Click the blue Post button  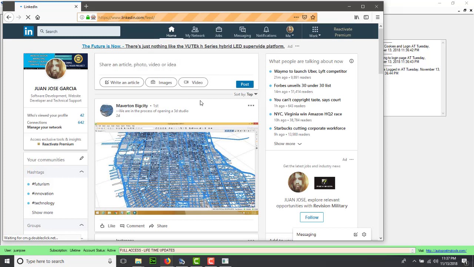(245, 84)
